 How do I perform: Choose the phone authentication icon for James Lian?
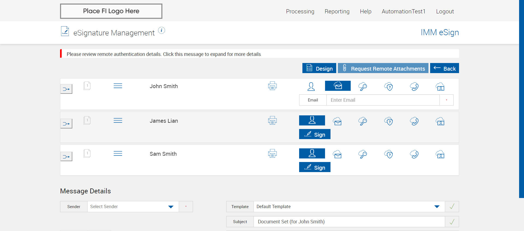click(x=414, y=121)
